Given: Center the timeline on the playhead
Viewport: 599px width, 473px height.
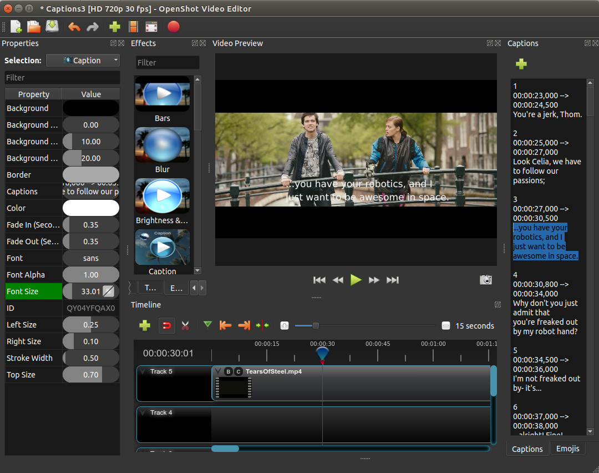Looking at the screenshot, I should [x=262, y=325].
